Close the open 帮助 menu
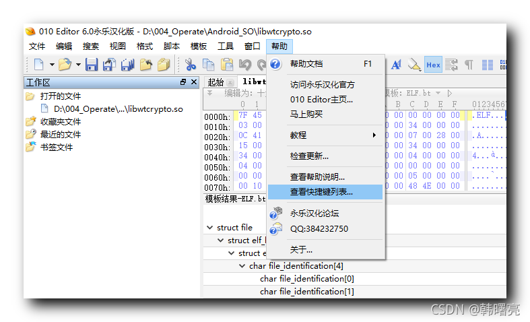 [279, 46]
